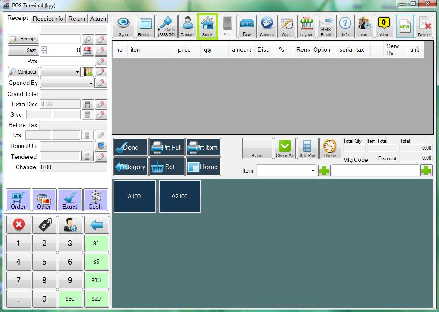
Task: Click the Alert notification icon
Action: coord(384,26)
